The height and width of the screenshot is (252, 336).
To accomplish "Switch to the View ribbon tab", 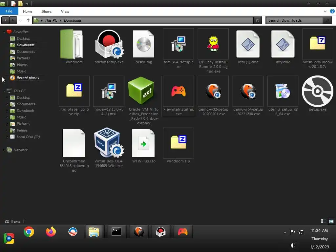I will 65,11.
